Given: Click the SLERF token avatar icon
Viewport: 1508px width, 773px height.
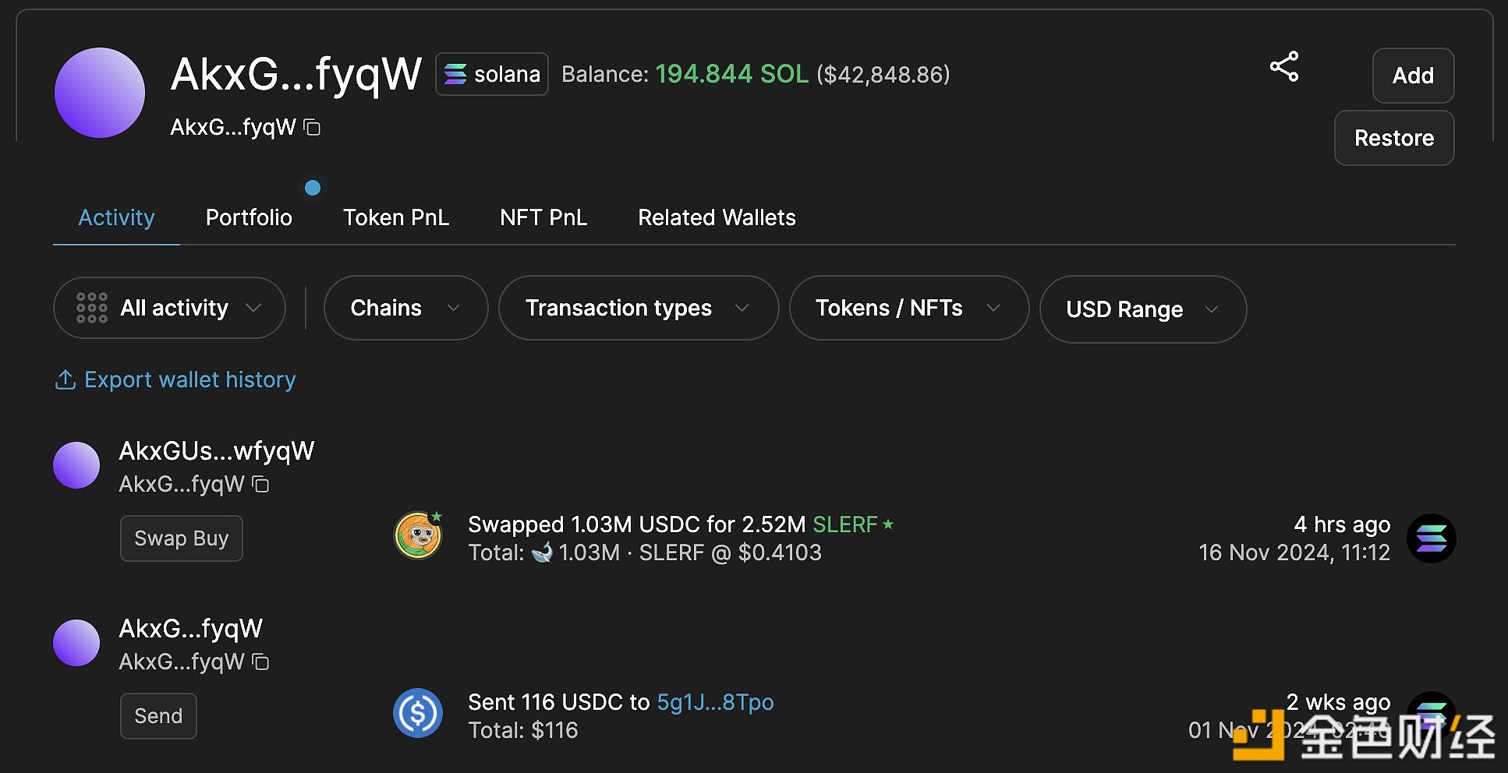Looking at the screenshot, I should [419, 535].
